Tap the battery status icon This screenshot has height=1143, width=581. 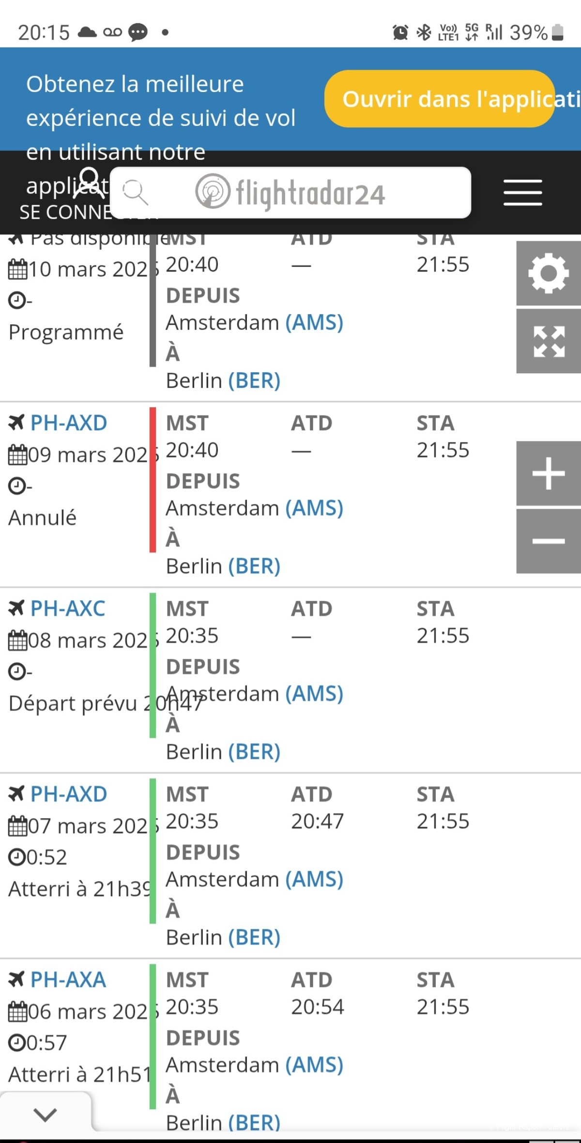pyautogui.click(x=558, y=32)
